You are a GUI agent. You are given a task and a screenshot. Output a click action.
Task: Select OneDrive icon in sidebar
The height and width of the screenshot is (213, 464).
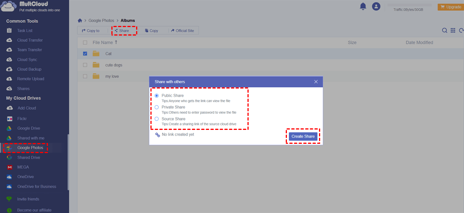click(9, 177)
